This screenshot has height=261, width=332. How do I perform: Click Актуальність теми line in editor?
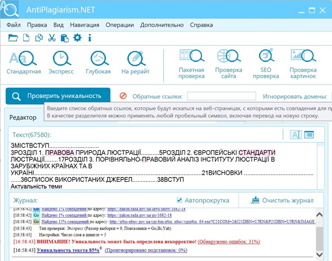(36, 186)
